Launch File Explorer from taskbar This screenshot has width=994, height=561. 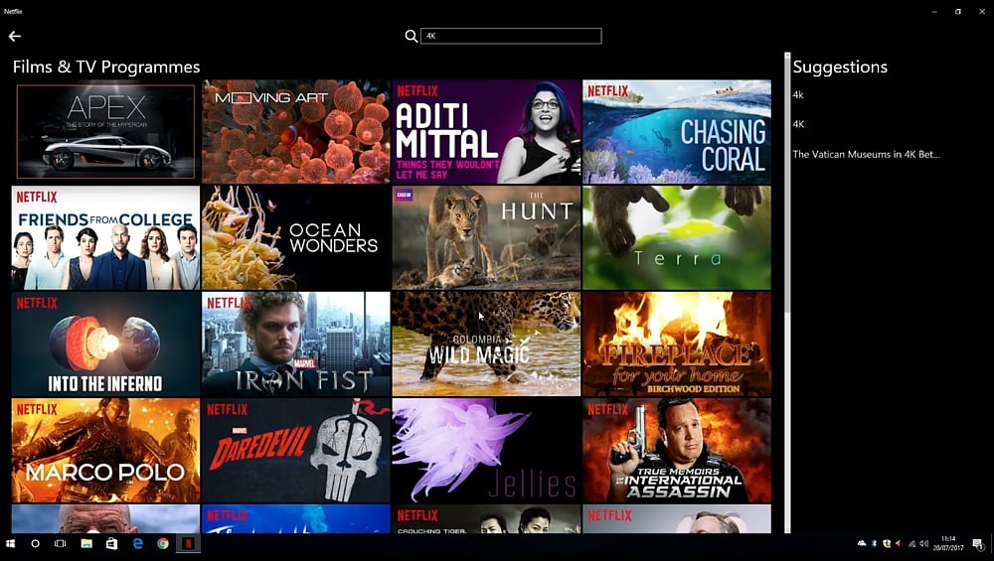86,543
